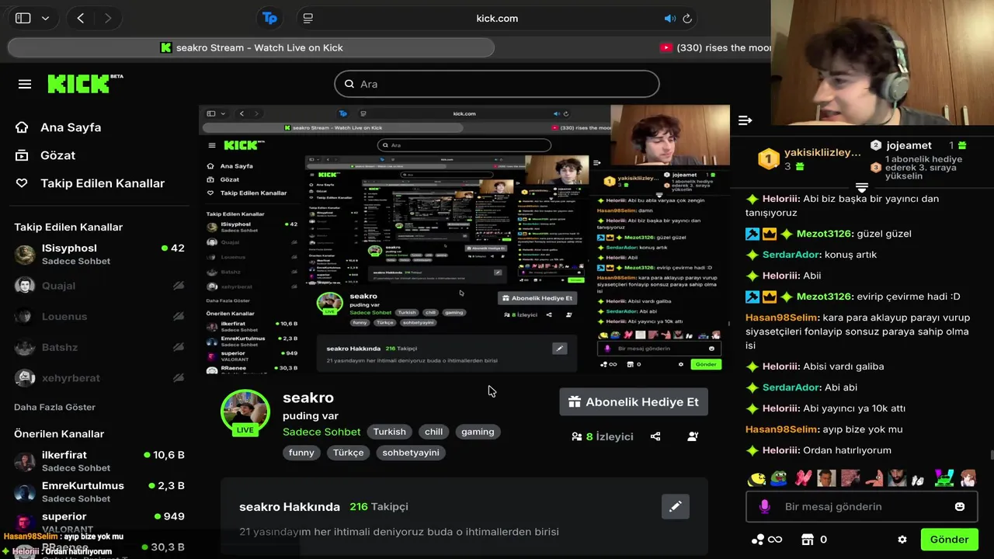
Task: Open ilkerfirat recommended channel
Action: point(99,460)
